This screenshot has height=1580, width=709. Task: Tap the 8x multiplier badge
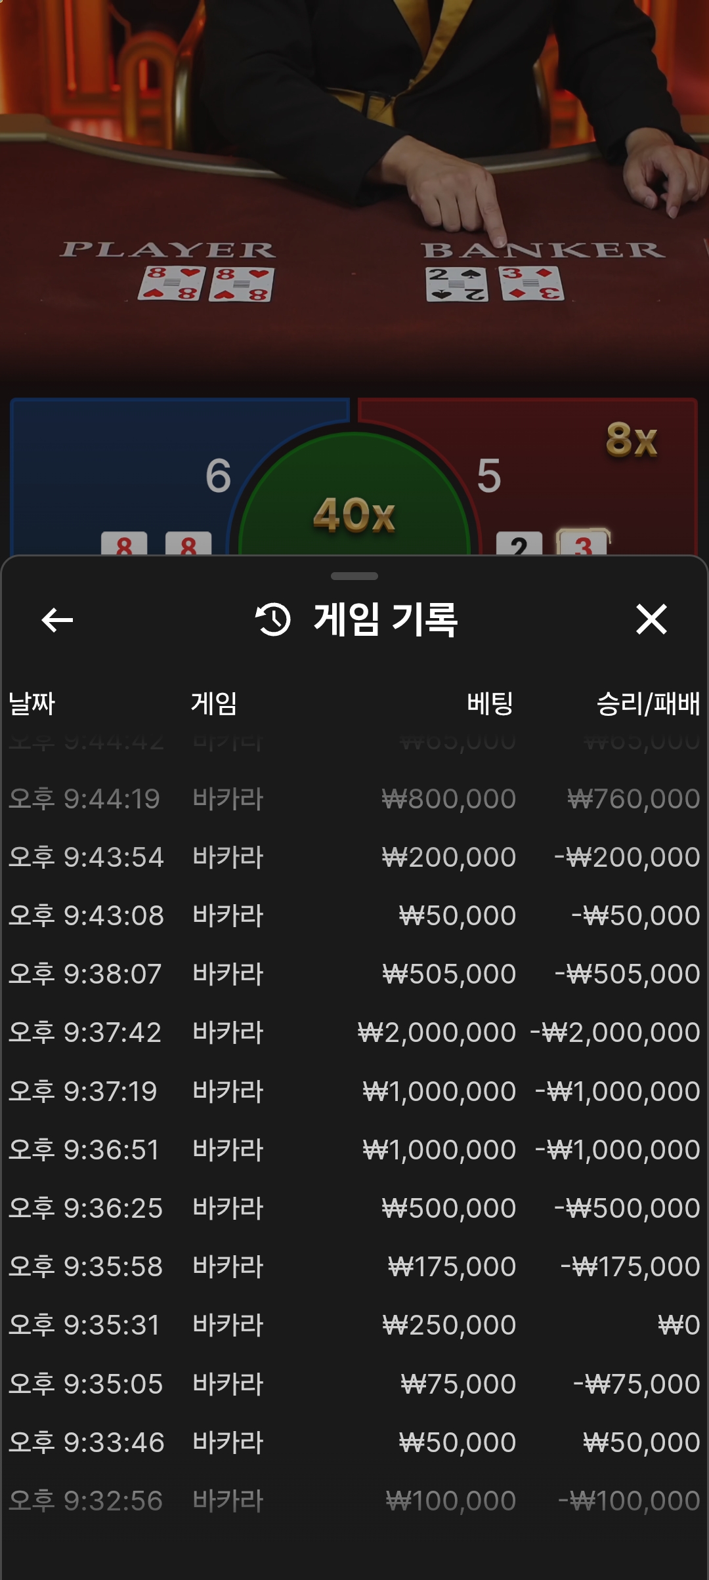coord(632,440)
